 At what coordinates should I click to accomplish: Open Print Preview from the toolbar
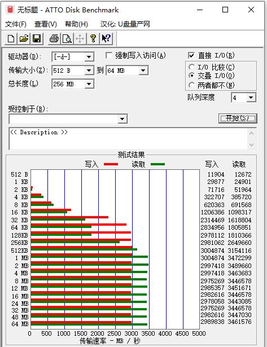click(67, 39)
